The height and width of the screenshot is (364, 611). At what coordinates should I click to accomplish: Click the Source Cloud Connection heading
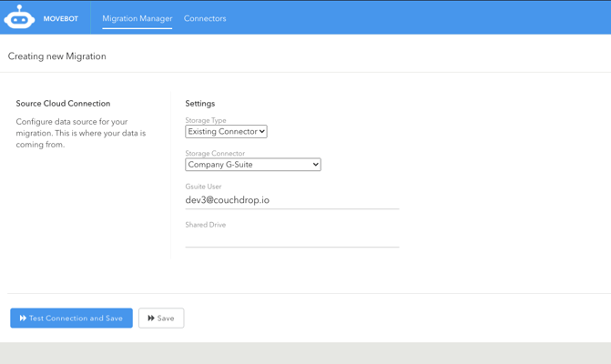click(63, 104)
